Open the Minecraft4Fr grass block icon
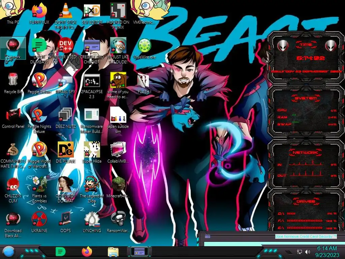Image resolution: width=345 pixels, height=259 pixels. 118,187
